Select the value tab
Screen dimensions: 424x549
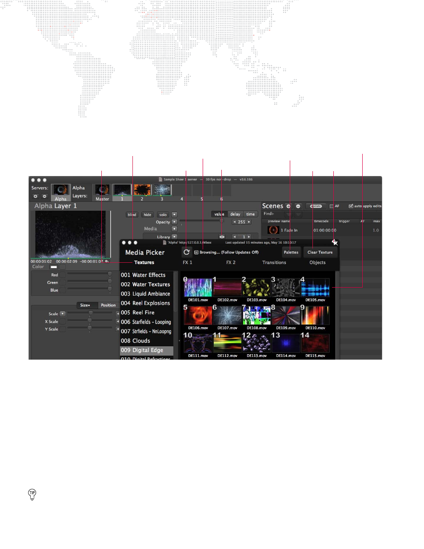coord(219,214)
